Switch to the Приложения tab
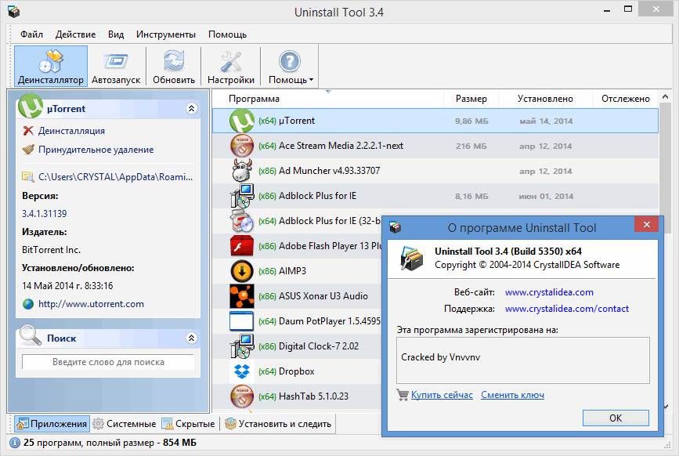Viewport: 679px width, 456px height. pos(52,424)
